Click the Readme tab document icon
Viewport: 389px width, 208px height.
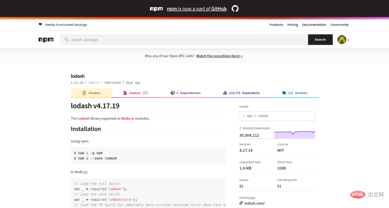tap(84, 93)
